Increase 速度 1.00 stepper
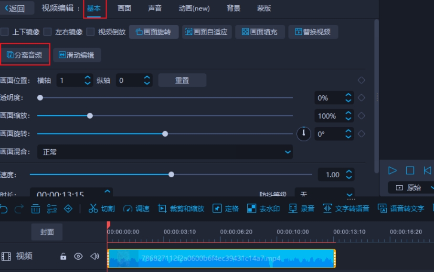Viewport: 434px width, 272px height. [349, 172]
